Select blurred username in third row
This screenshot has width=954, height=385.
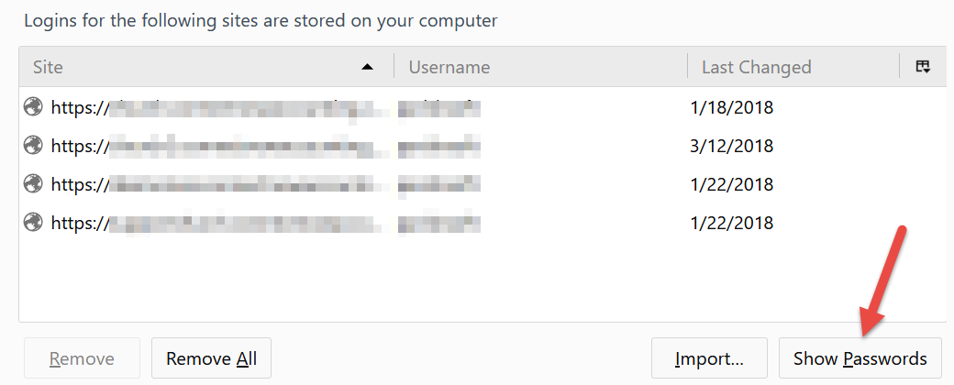click(439, 184)
